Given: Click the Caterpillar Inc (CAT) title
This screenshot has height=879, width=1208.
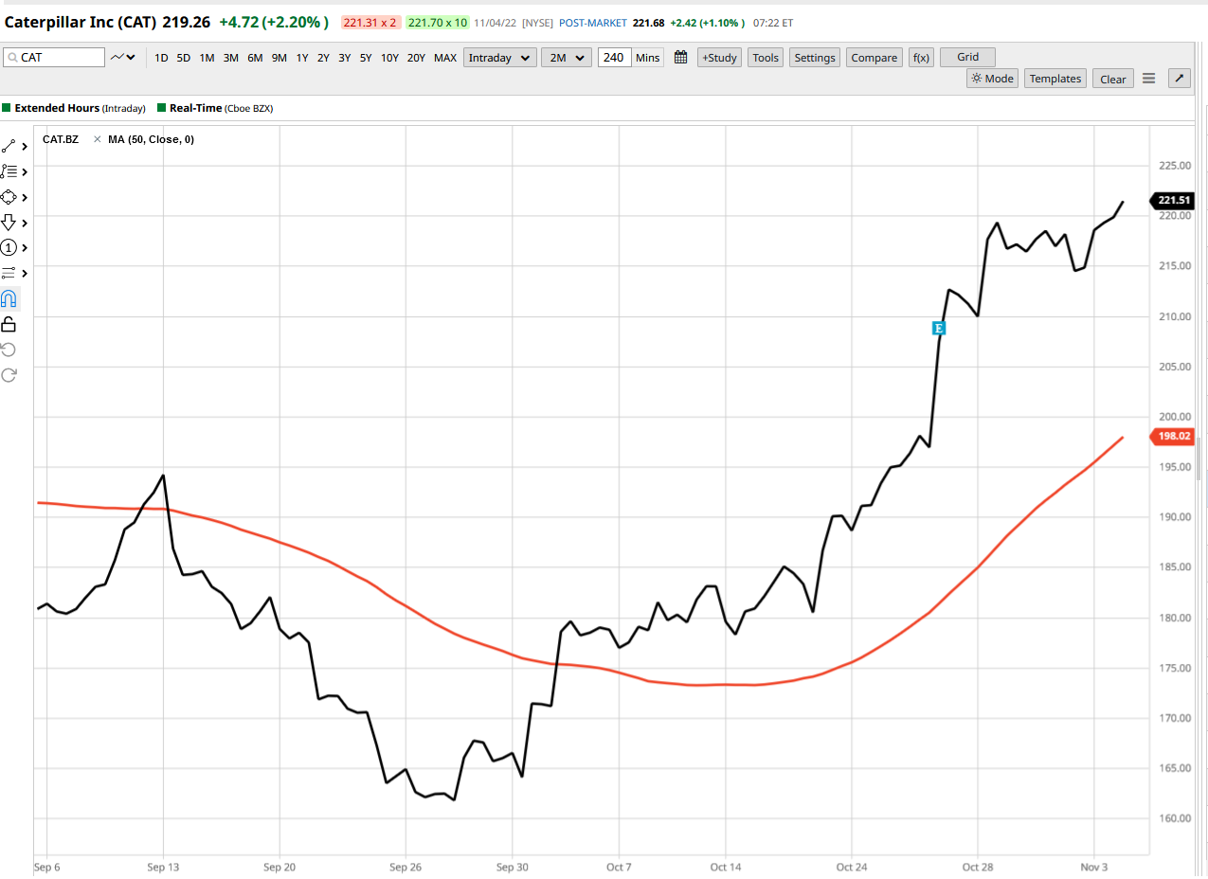Looking at the screenshot, I should [x=81, y=21].
